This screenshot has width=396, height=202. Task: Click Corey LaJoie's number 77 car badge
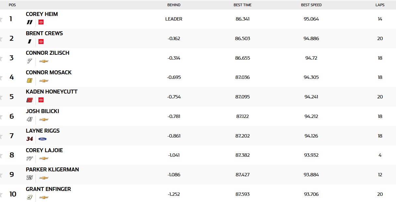tap(30, 158)
